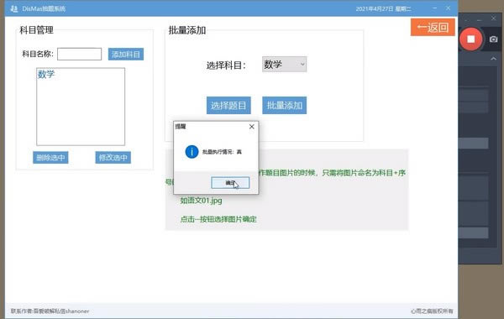504x319 pixels.
Task: Take a screenshot with the camera icon
Action: point(493,39)
